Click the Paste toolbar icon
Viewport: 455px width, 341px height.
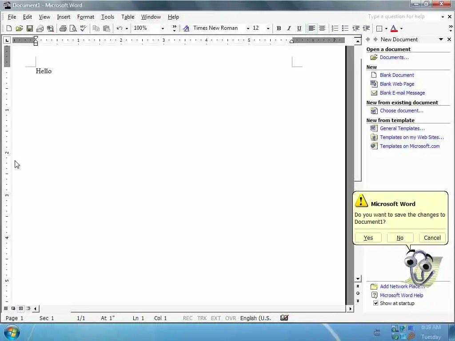pyautogui.click(x=107, y=28)
